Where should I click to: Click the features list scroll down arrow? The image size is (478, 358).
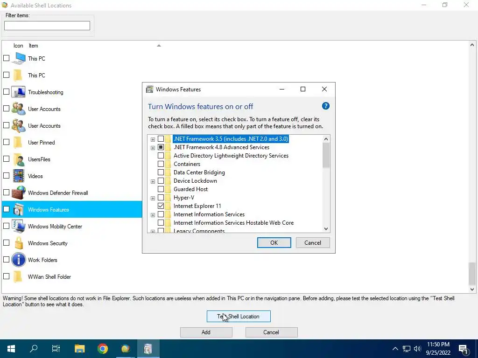pos(326,228)
